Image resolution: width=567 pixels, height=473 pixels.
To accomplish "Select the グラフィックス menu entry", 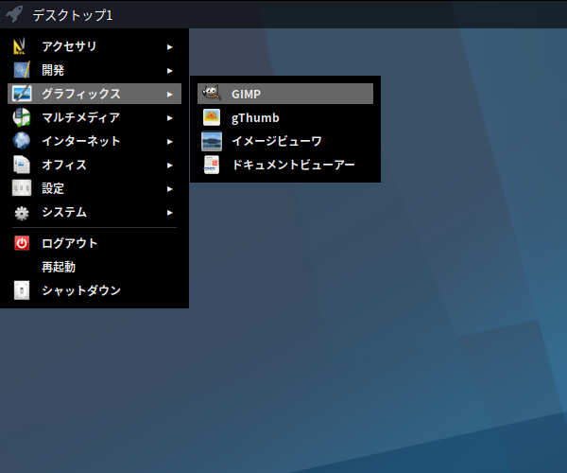I will [x=94, y=94].
